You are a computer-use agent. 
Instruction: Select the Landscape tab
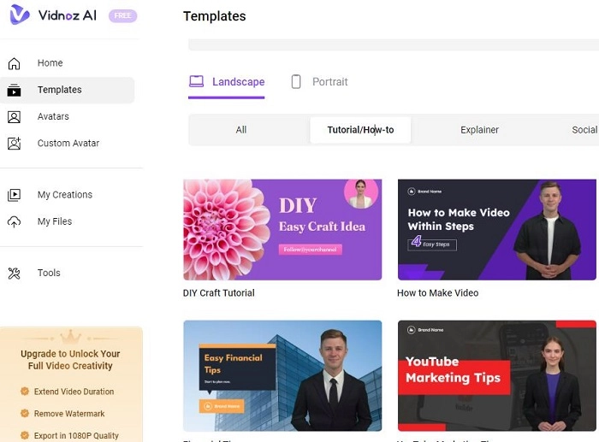(238, 82)
